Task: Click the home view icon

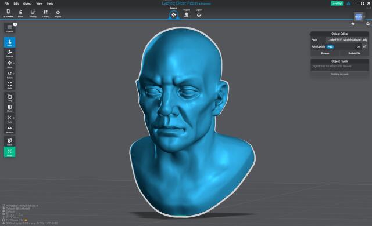Action: [x=353, y=24]
